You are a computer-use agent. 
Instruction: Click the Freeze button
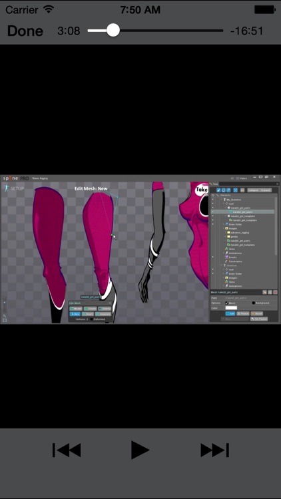243,313
